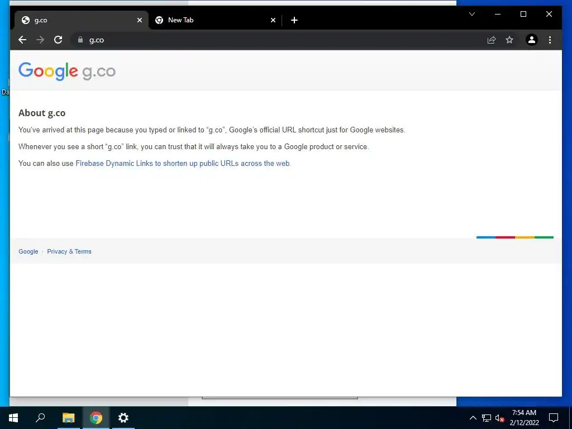Open the clock showing 7:54 AM

click(524, 418)
